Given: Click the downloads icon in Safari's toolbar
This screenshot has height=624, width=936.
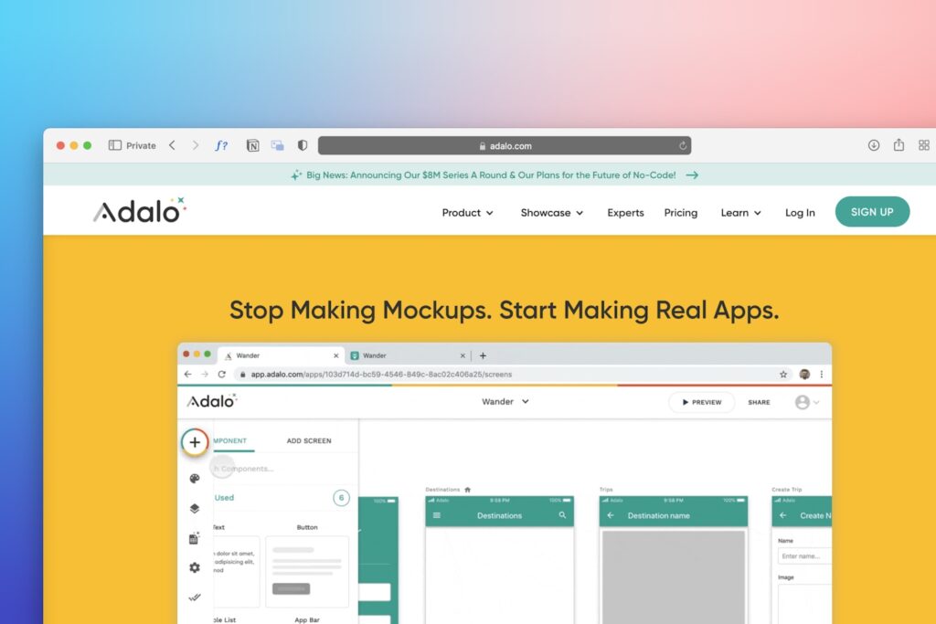Looking at the screenshot, I should click(873, 145).
